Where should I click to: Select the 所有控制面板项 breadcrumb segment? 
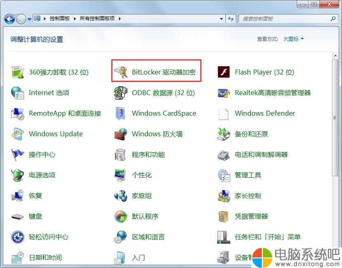(x=97, y=19)
